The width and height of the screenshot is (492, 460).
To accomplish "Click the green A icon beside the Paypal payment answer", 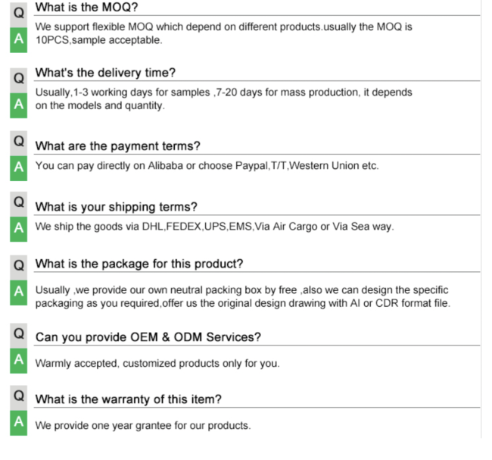I will (x=18, y=168).
